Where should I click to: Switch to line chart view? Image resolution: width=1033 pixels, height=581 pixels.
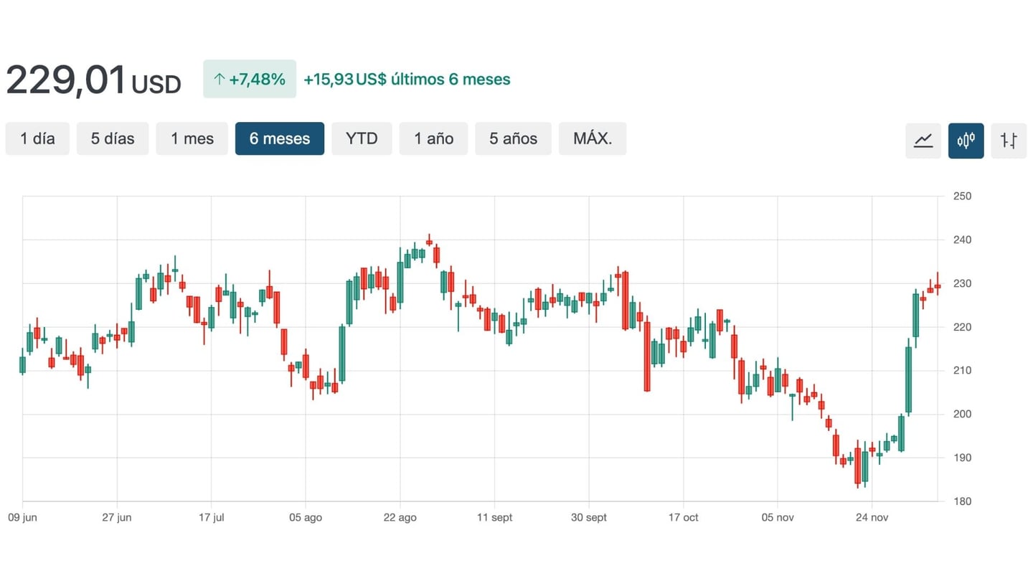tap(923, 140)
